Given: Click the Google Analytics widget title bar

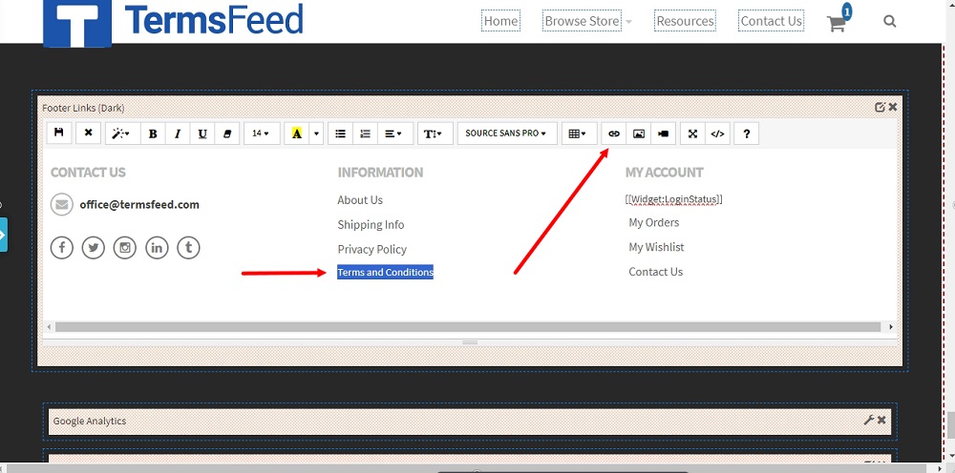Looking at the screenshot, I should click(470, 421).
